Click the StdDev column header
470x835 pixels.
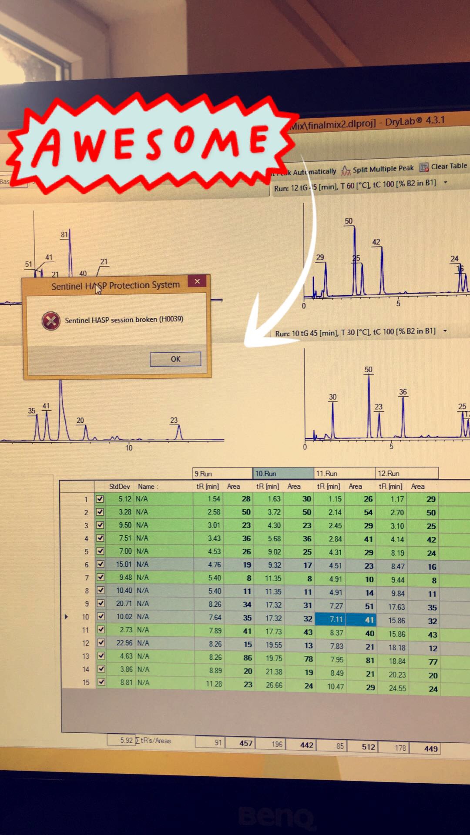click(119, 487)
